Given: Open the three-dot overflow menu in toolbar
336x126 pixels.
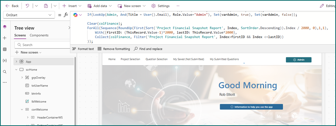Looking at the screenshot, I should point(178,6).
